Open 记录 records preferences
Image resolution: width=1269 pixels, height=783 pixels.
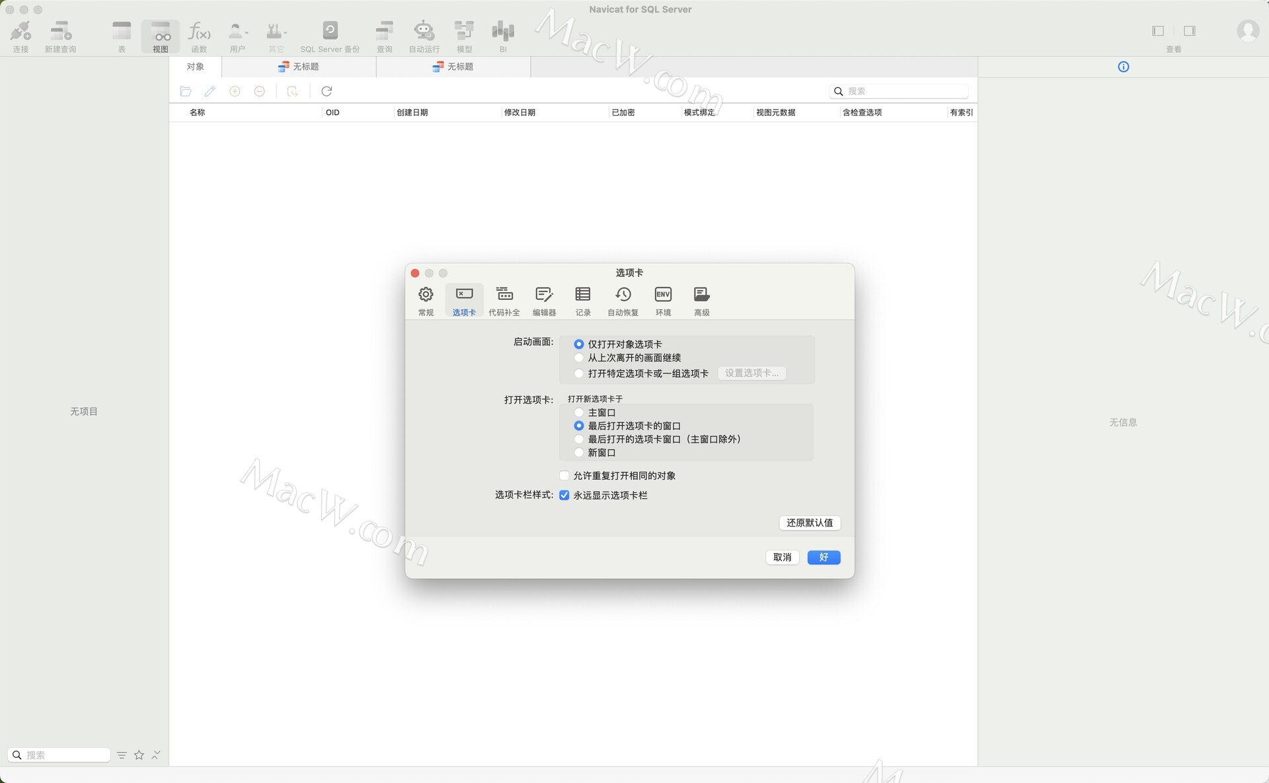point(583,301)
